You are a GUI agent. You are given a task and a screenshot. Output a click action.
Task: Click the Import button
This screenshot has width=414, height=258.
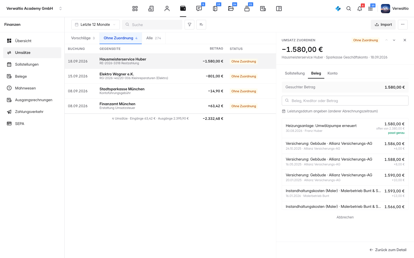tap(383, 25)
